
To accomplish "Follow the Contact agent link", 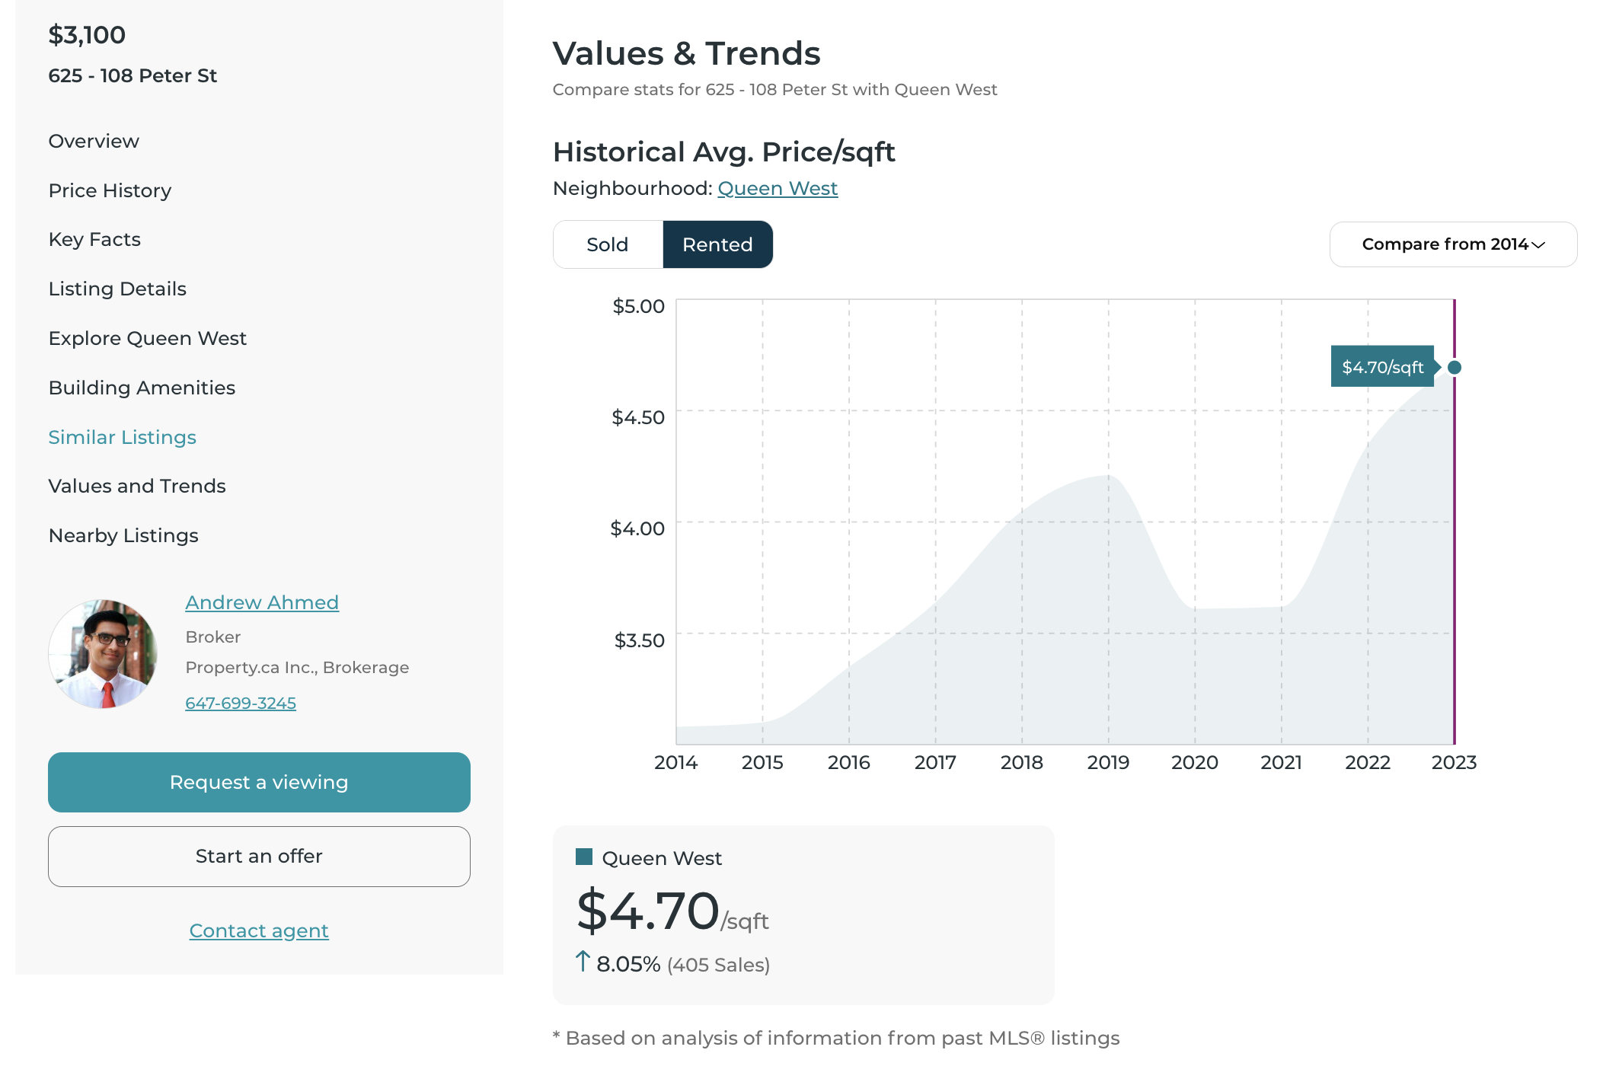I will tap(259, 930).
